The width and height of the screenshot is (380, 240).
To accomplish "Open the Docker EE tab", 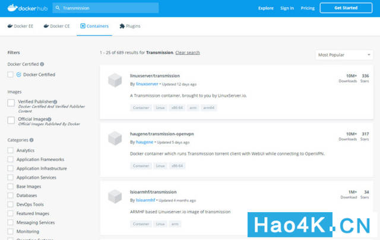I will (x=20, y=26).
